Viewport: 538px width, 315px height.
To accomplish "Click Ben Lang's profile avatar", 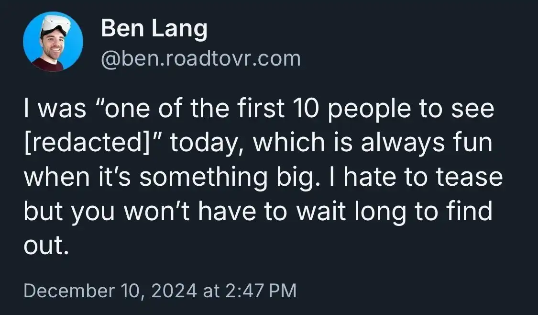I will [x=53, y=42].
